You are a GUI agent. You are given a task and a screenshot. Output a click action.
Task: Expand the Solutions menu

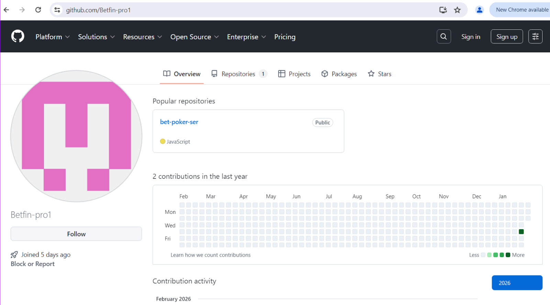pyautogui.click(x=96, y=37)
